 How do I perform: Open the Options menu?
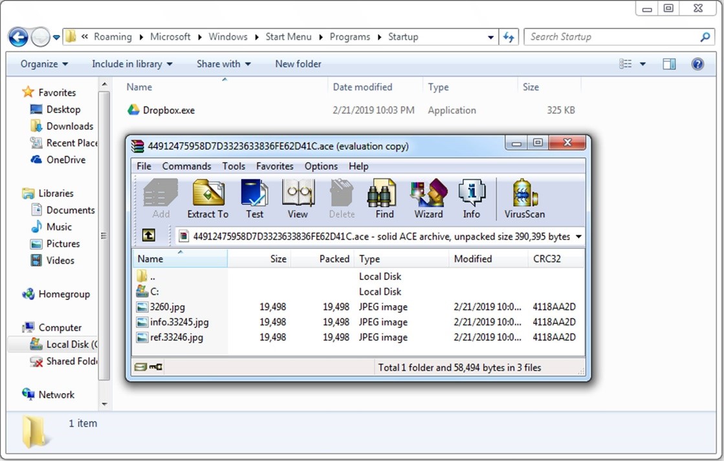tap(321, 166)
